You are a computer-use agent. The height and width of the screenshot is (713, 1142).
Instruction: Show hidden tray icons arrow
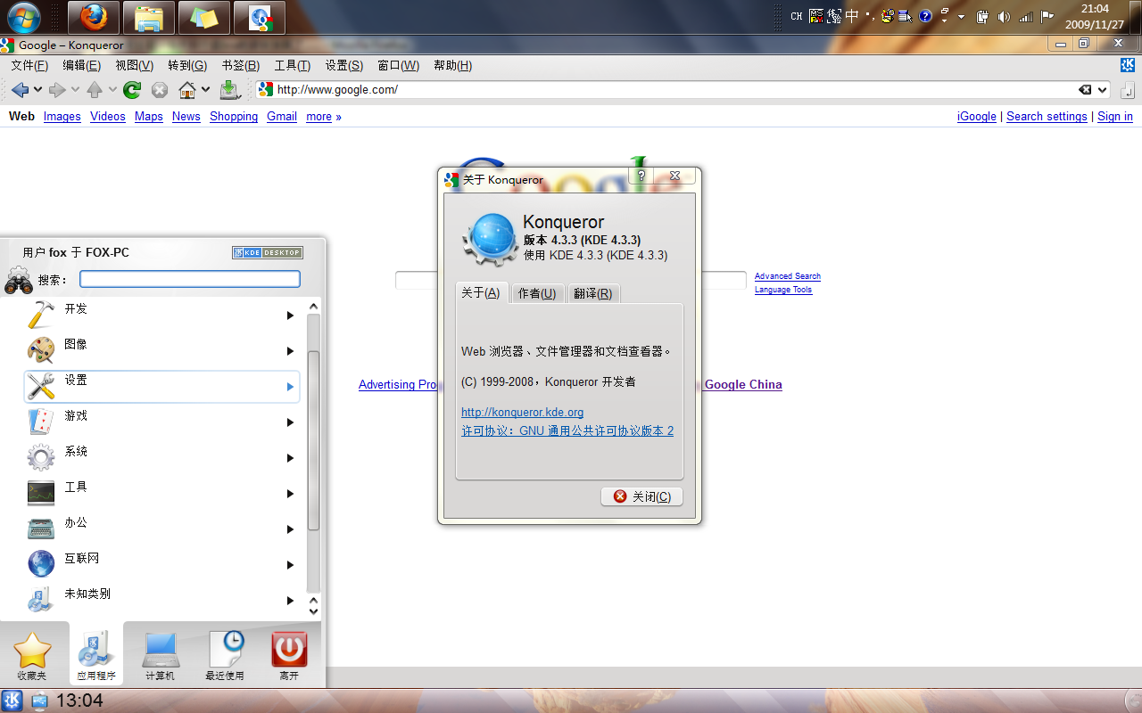pyautogui.click(x=962, y=16)
